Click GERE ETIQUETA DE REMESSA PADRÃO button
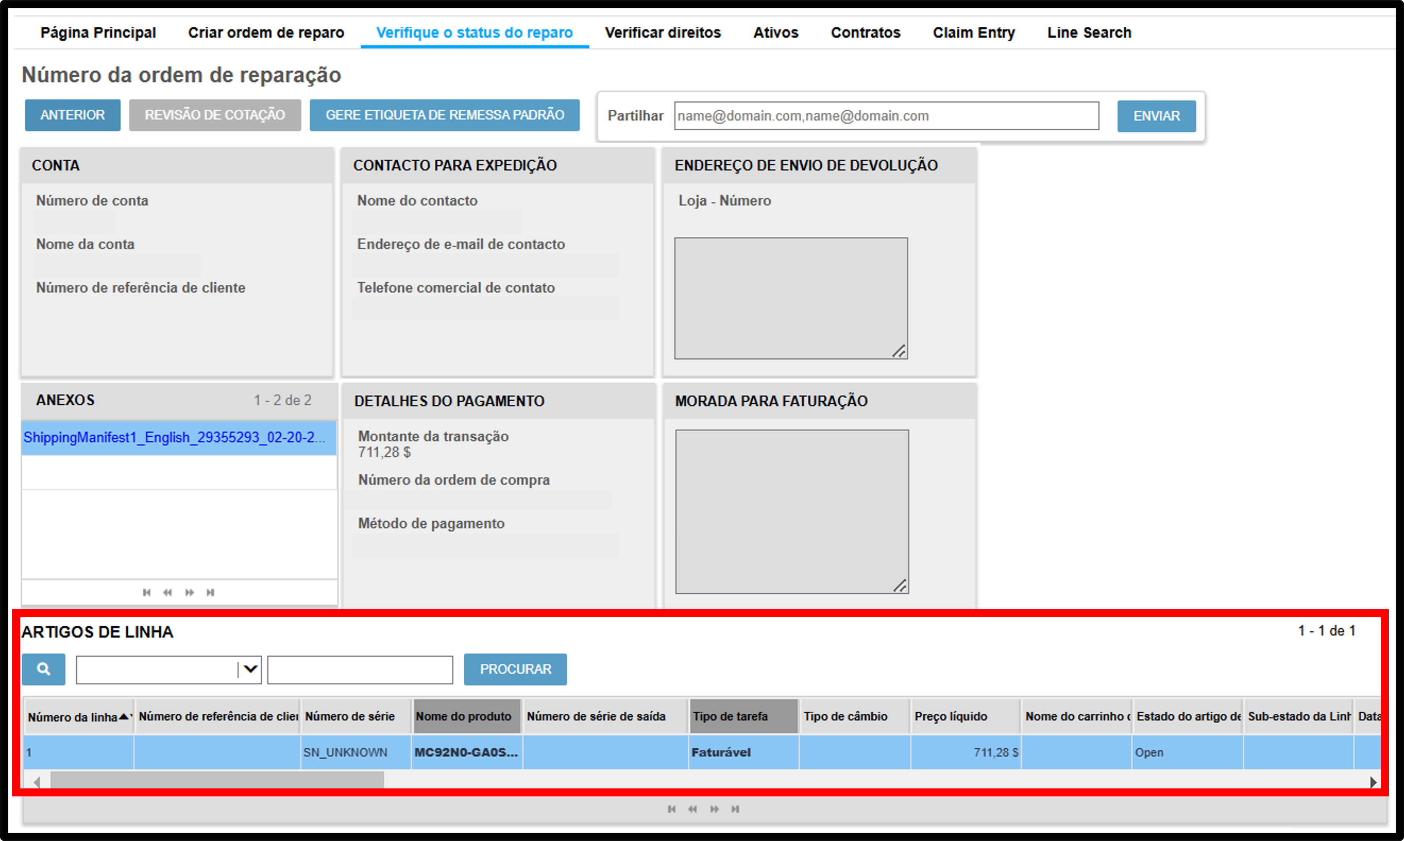The height and width of the screenshot is (841, 1404). point(445,115)
